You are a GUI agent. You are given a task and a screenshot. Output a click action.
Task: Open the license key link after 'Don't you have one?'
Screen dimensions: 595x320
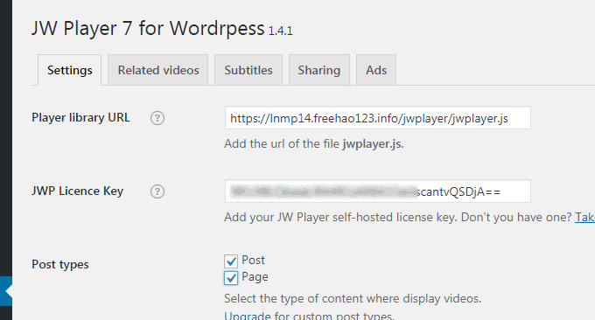584,217
